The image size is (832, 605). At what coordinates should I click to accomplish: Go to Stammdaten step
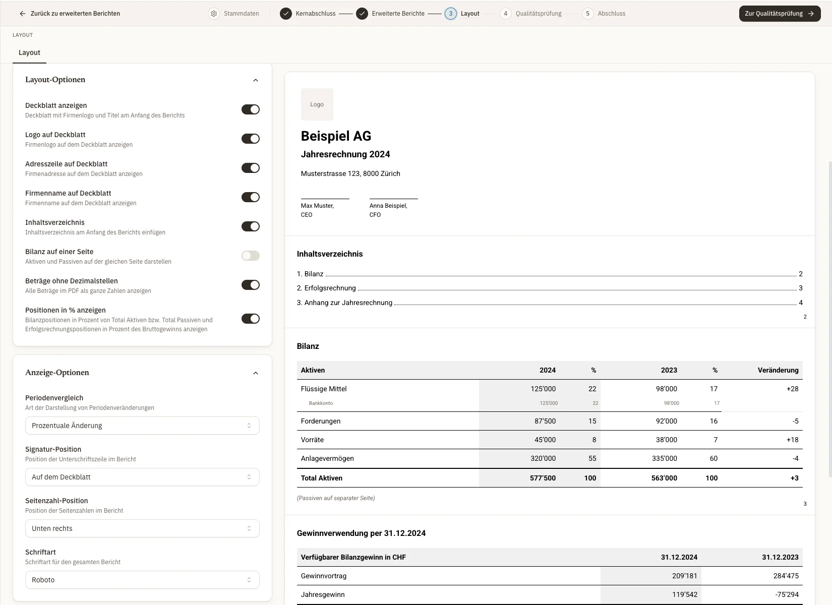click(241, 14)
